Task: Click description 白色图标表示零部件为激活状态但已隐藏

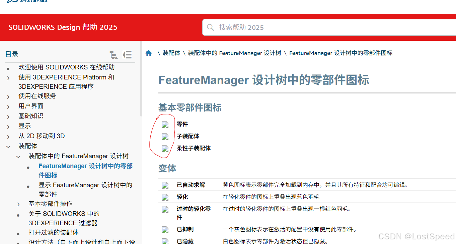Action: (x=276, y=241)
